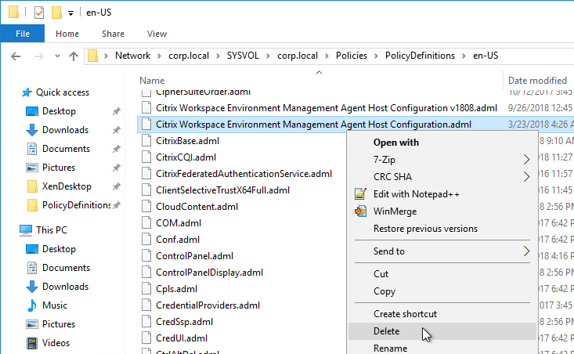The width and height of the screenshot is (574, 354).
Task: Click the file icon next to CredentialProviders.adml
Action: click(x=146, y=305)
